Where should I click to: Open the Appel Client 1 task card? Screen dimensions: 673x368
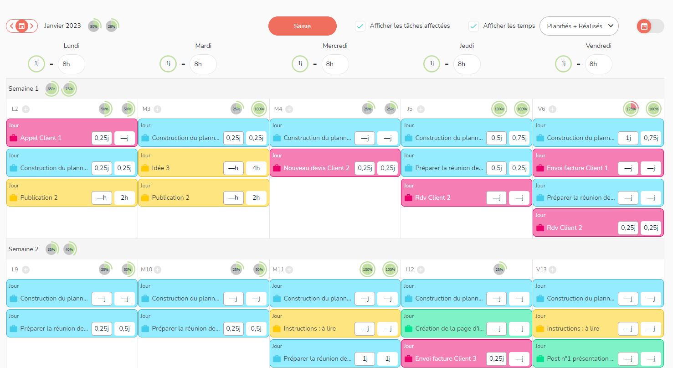(x=72, y=133)
